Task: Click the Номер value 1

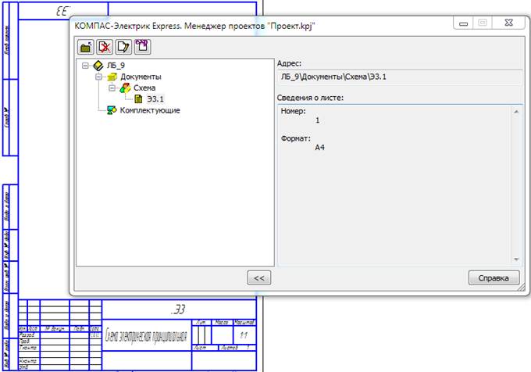Action: [x=317, y=120]
